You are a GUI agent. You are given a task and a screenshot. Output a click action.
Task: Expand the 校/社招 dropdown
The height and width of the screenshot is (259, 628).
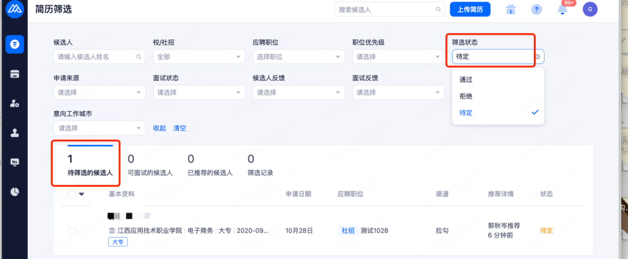pos(199,57)
